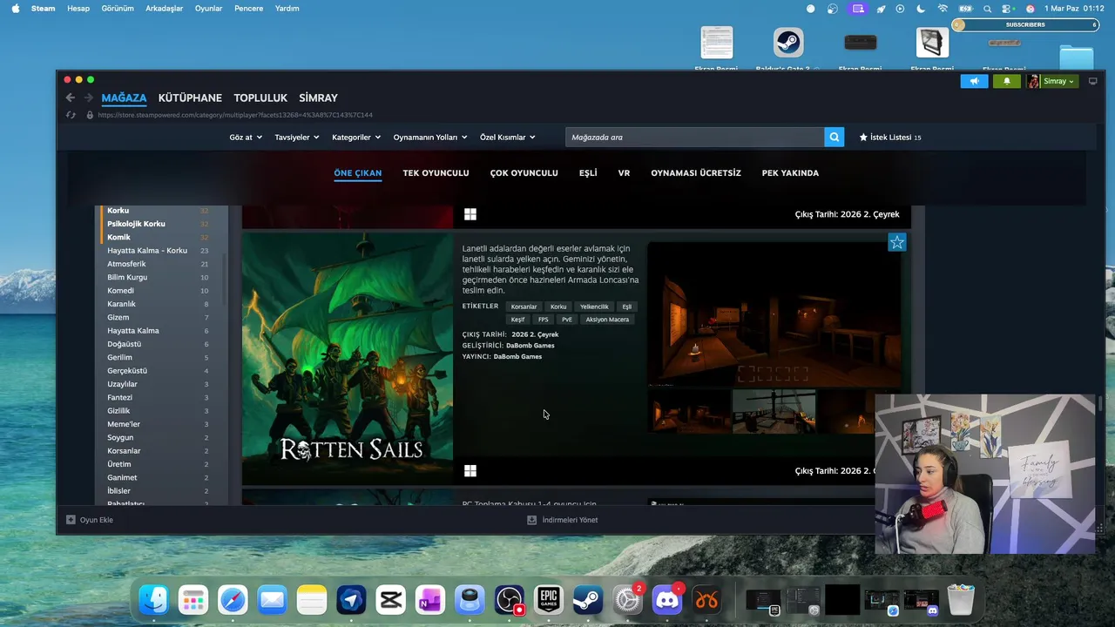Open TOPLULUK in Steam navigation

point(260,98)
